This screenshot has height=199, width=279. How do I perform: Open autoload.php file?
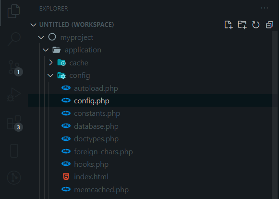point(96,88)
